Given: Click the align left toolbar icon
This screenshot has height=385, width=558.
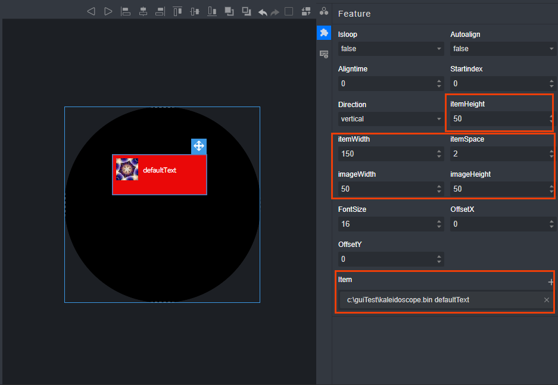Looking at the screenshot, I should pyautogui.click(x=126, y=11).
